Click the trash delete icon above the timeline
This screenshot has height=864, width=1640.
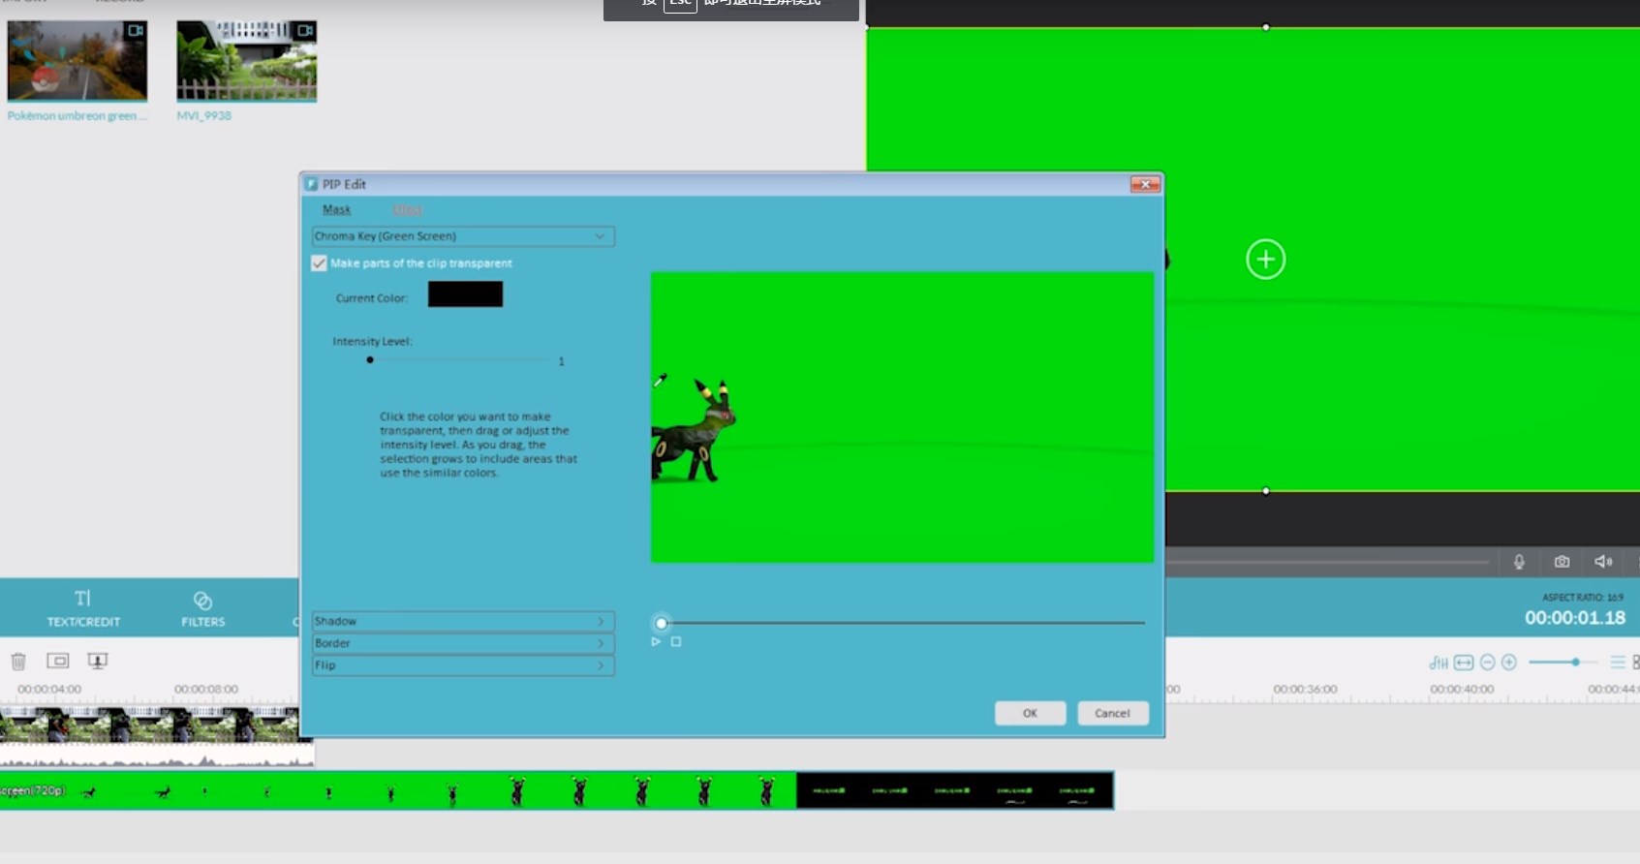pos(18,662)
